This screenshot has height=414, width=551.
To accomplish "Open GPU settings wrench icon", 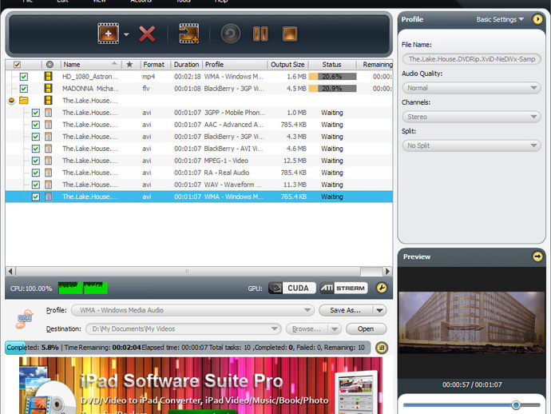I will pos(382,288).
